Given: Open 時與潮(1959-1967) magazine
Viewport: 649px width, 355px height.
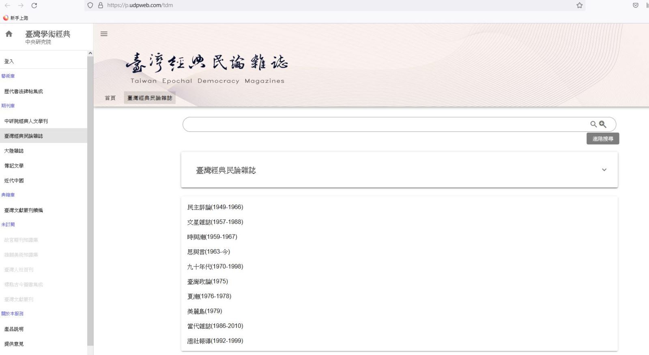Looking at the screenshot, I should point(212,237).
